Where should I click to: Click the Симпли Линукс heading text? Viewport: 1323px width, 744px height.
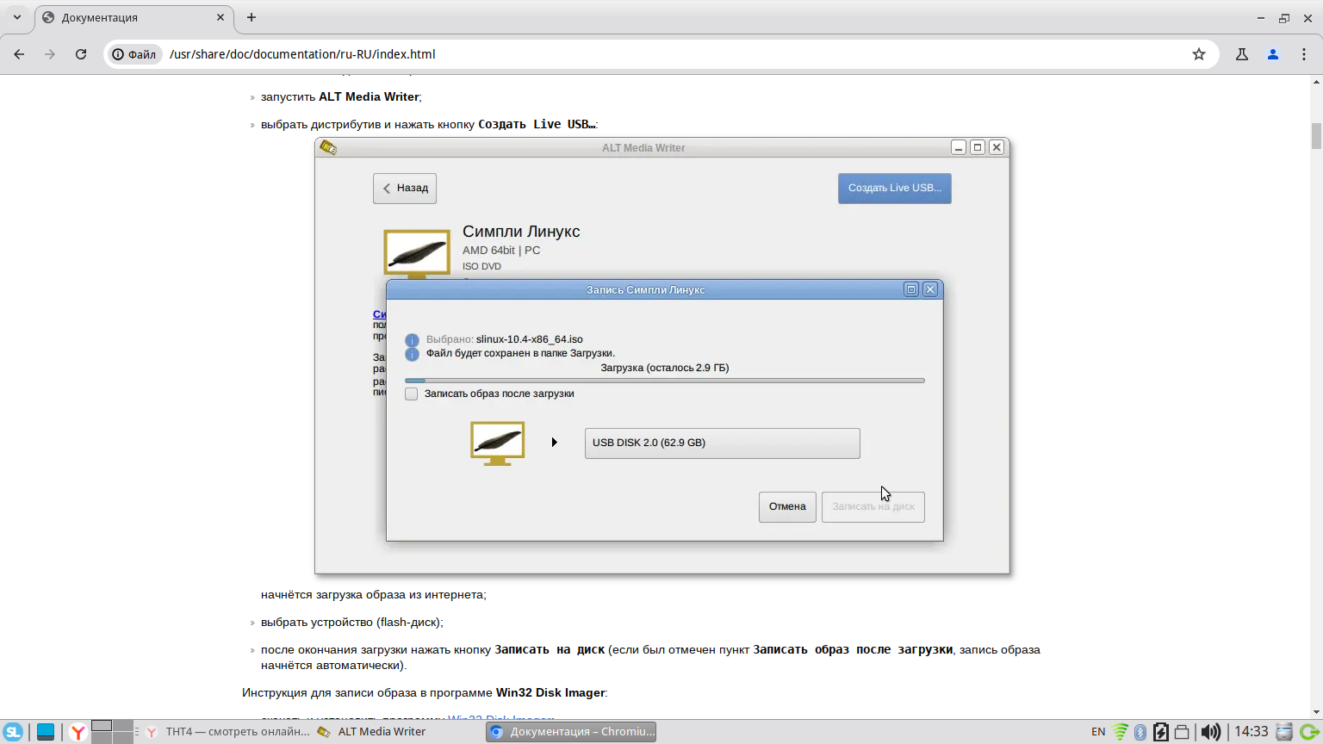[521, 232]
